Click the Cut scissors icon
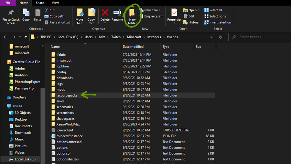This screenshot has height=164, width=291. (47, 10)
